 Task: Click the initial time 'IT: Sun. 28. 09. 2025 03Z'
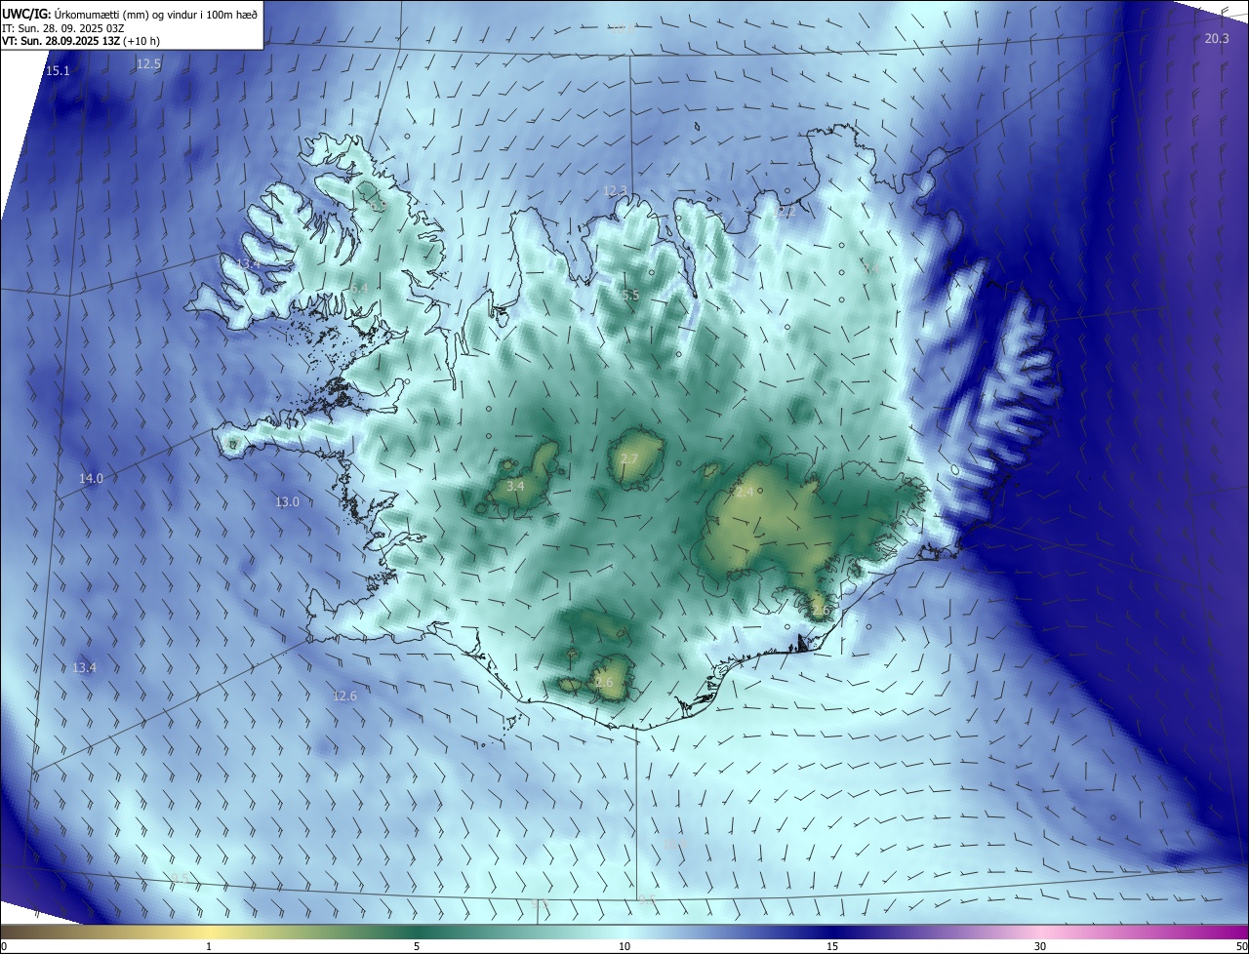coord(65,27)
